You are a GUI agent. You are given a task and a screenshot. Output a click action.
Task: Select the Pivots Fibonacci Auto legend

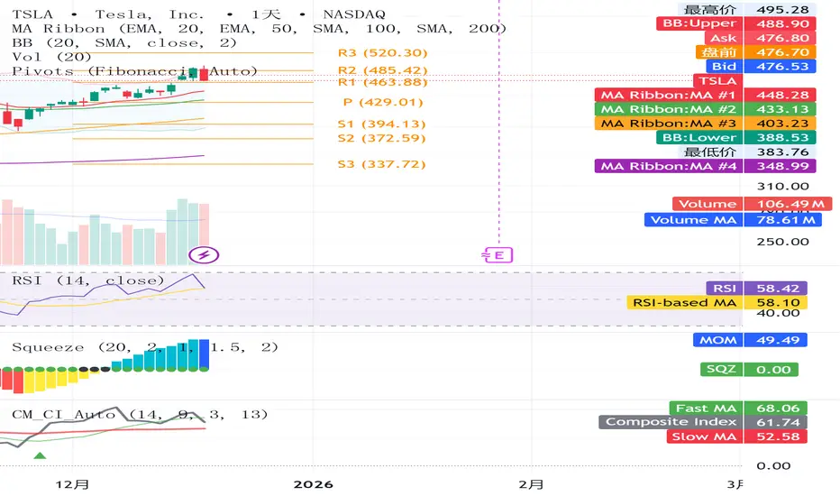pyautogui.click(x=135, y=71)
